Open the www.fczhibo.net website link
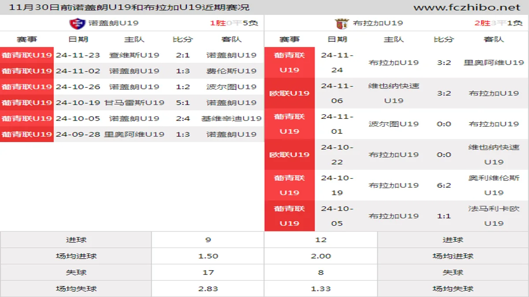The image size is (529, 297). pyautogui.click(x=467, y=7)
